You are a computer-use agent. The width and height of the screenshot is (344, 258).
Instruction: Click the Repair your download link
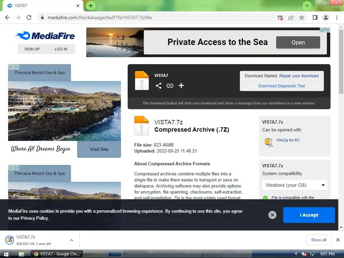[x=299, y=76]
